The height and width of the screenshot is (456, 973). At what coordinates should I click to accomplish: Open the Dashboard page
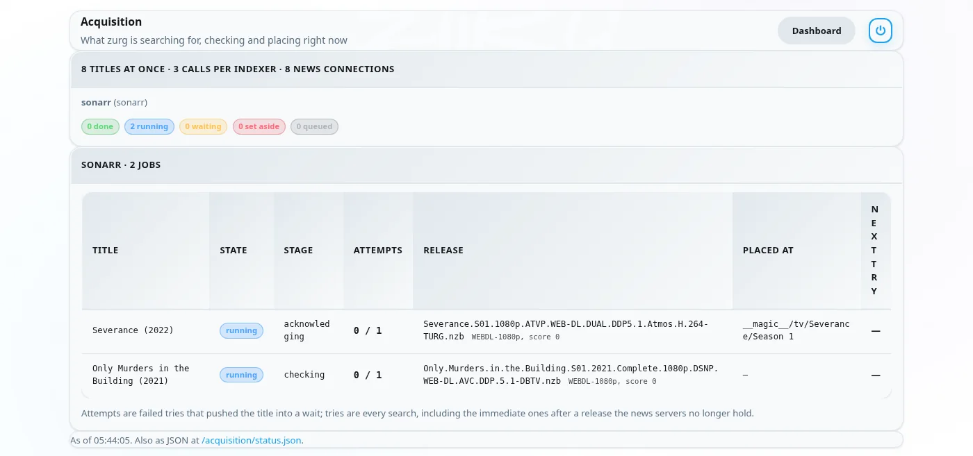(x=817, y=31)
